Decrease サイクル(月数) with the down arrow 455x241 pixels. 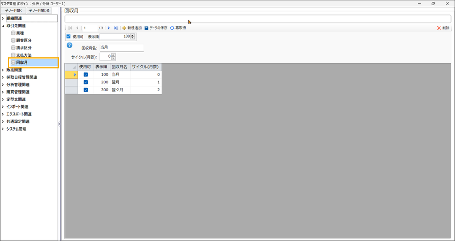[114, 58]
